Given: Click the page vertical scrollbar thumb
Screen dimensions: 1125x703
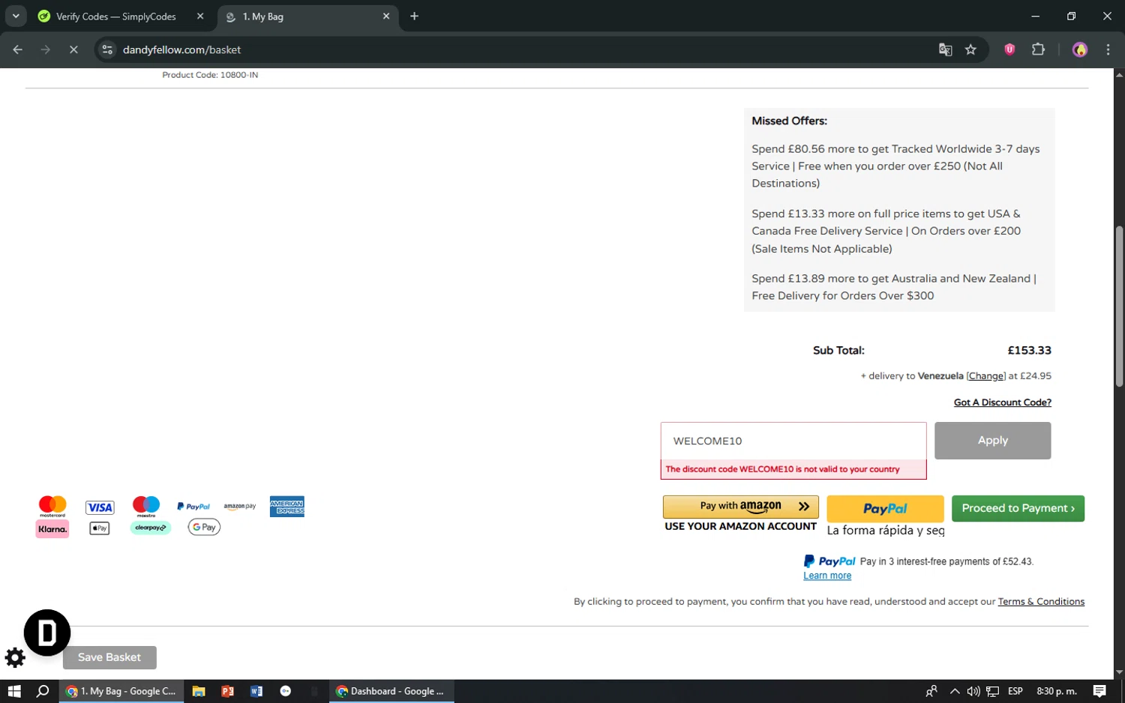Looking at the screenshot, I should (1119, 307).
